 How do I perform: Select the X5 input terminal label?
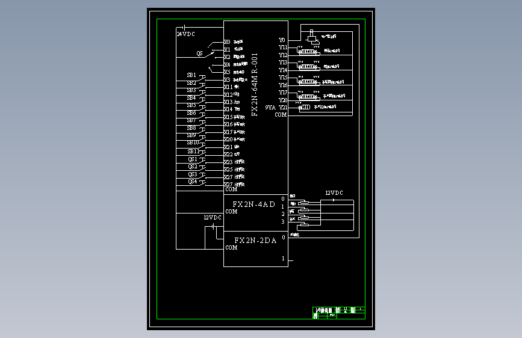[x=227, y=72]
